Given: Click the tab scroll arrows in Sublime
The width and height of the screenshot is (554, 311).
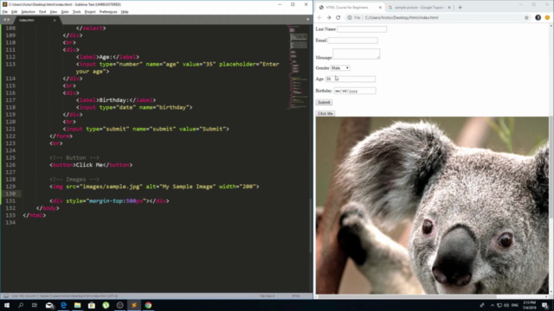Looking at the screenshot, I should (6, 20).
